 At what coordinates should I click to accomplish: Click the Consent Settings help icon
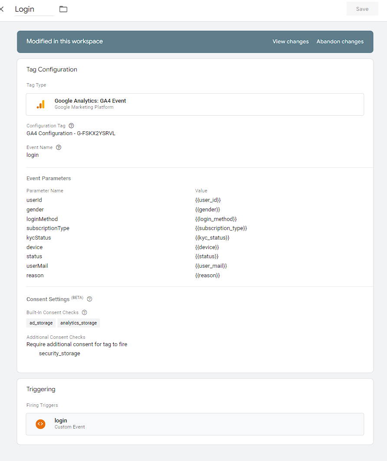[89, 299]
